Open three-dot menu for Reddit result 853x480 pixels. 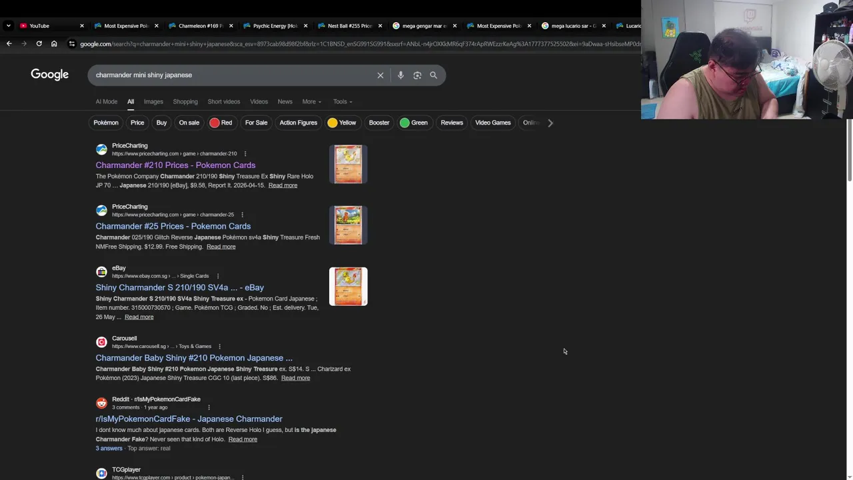pyautogui.click(x=209, y=407)
